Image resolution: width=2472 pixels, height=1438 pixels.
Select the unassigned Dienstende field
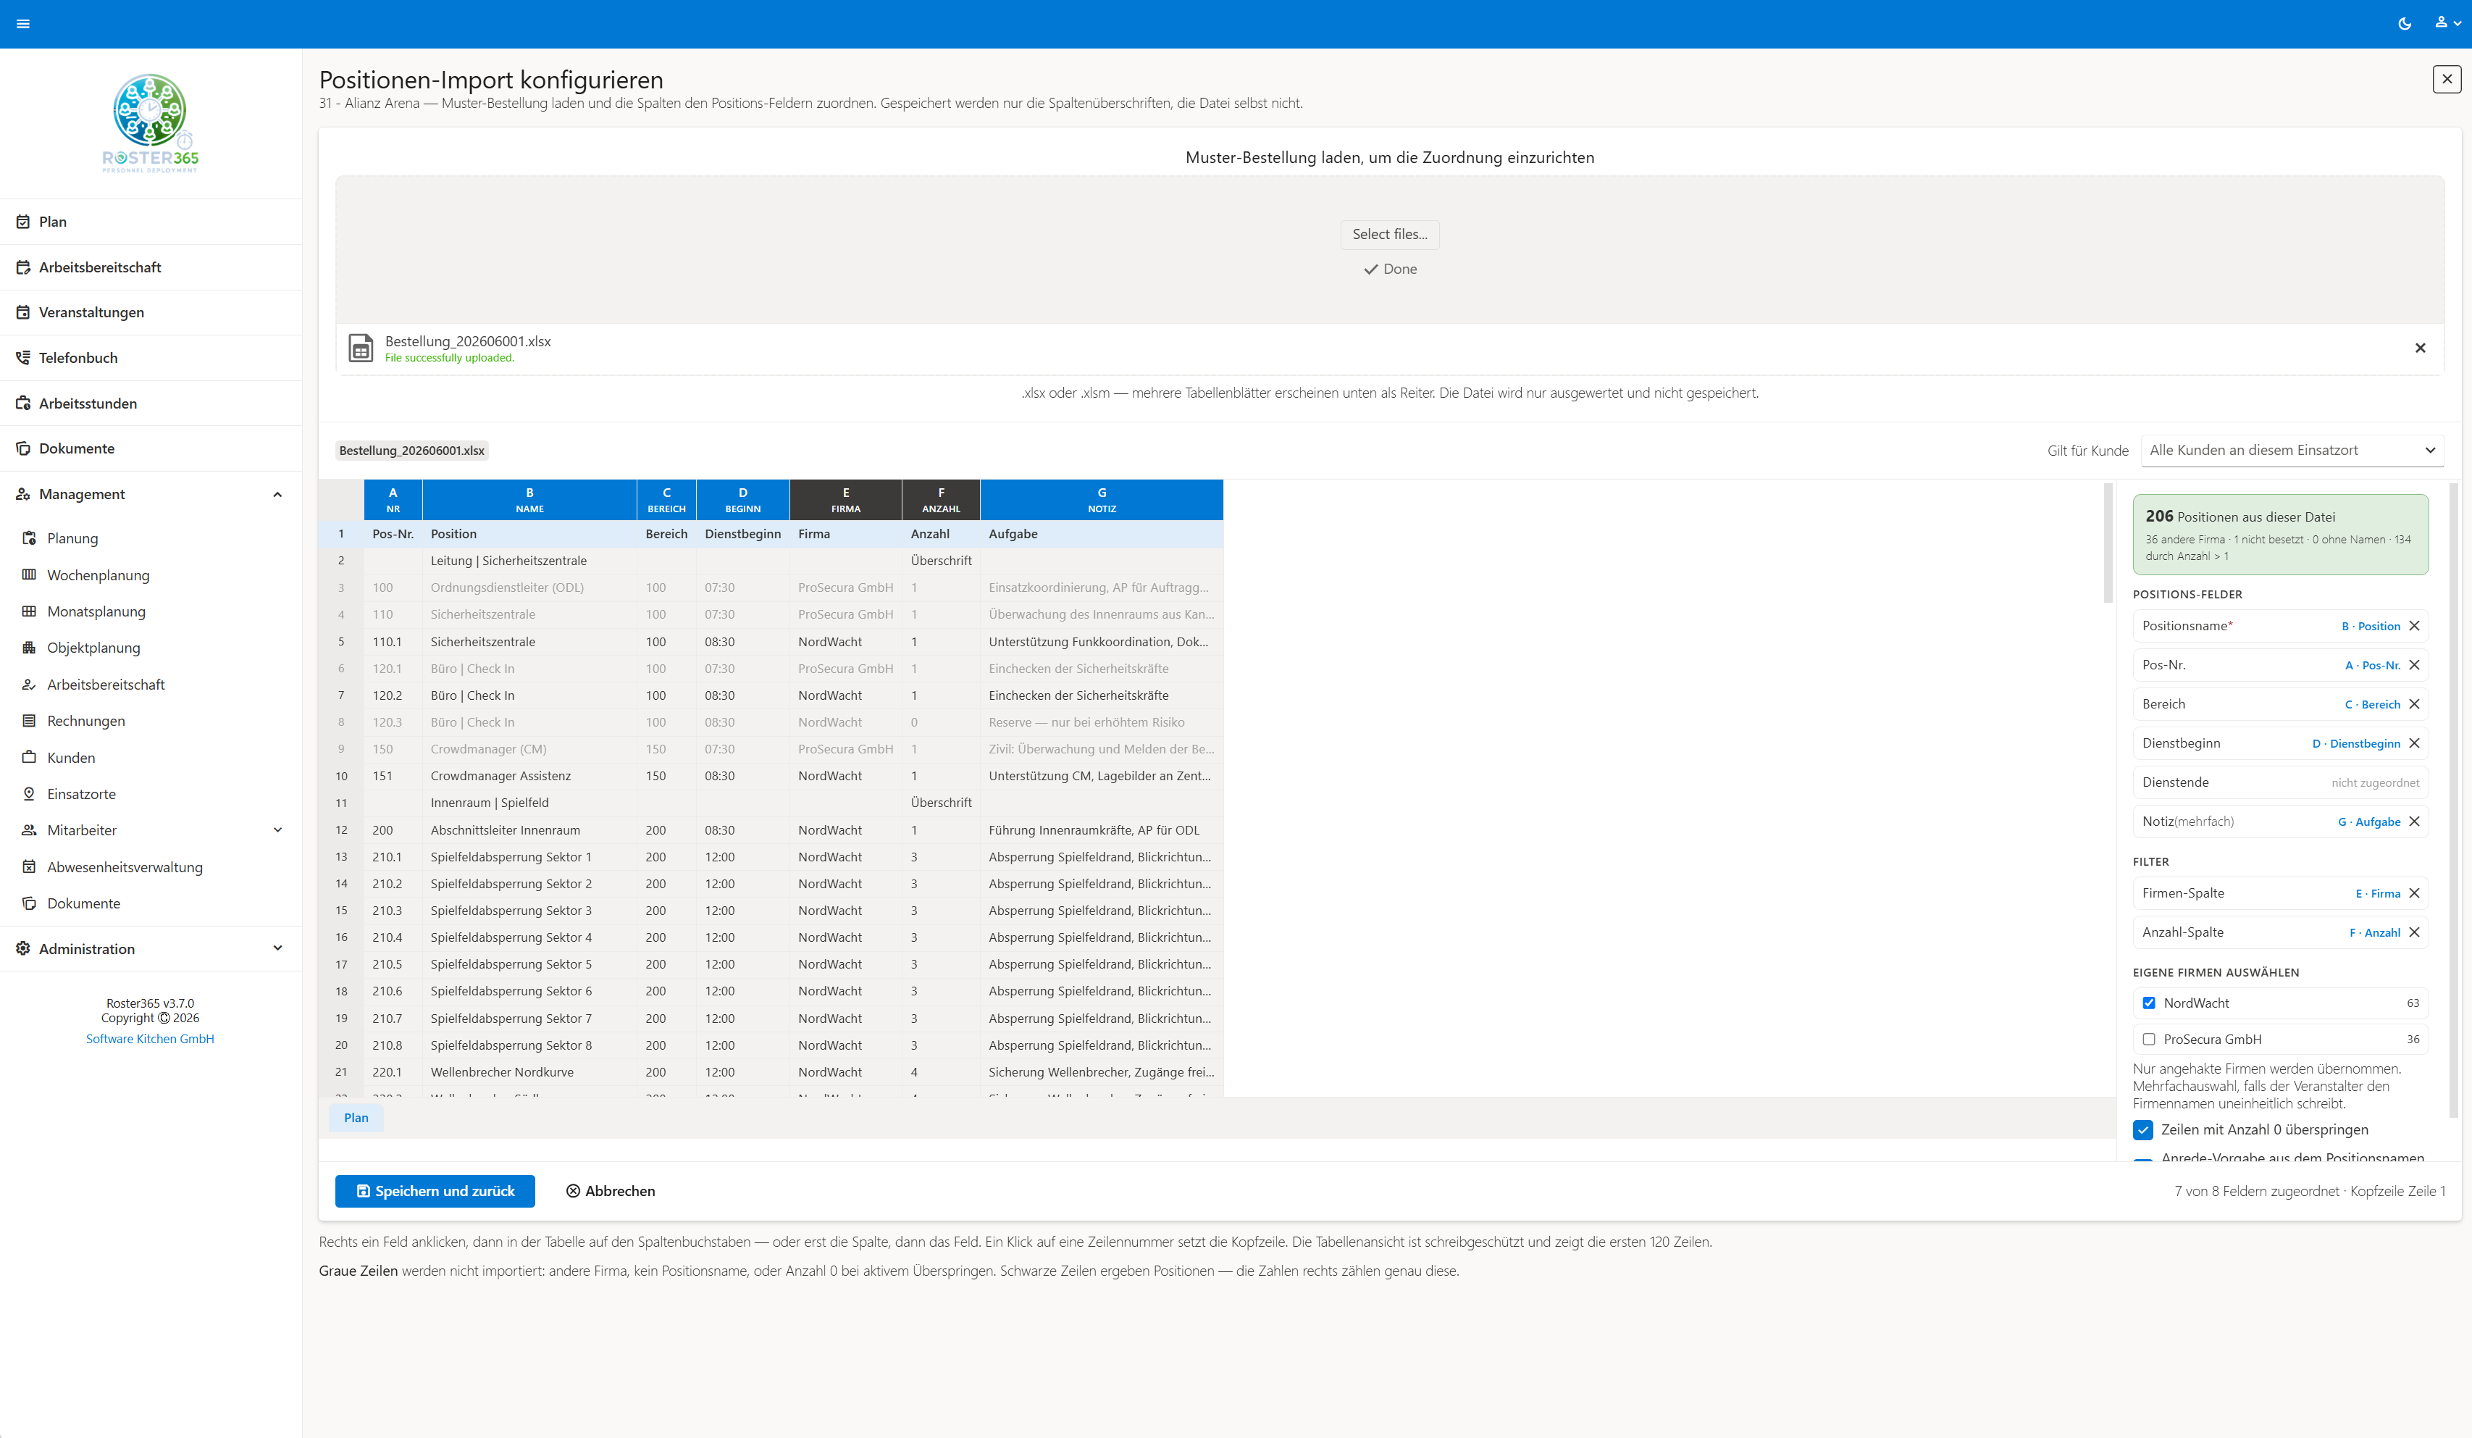(2280, 783)
